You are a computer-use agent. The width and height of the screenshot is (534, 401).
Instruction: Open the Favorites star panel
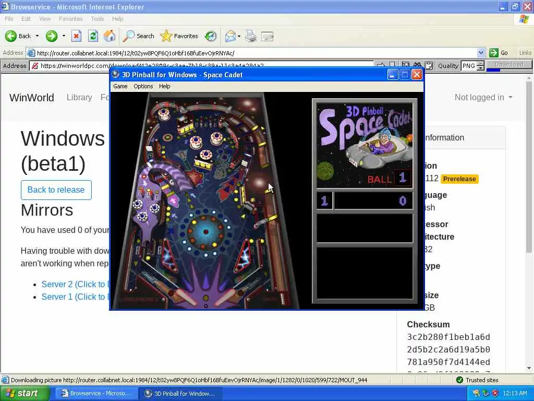point(179,36)
